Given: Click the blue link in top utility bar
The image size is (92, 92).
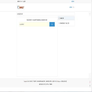Looking at the screenshot, I should pos(73,2).
